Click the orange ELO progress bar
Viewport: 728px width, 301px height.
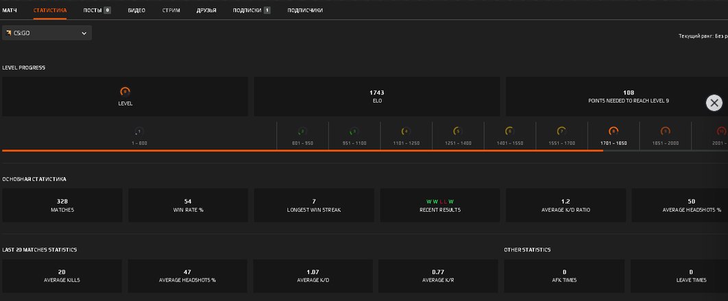pos(302,151)
